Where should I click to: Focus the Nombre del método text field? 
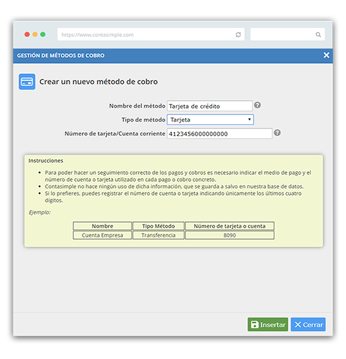(209, 106)
